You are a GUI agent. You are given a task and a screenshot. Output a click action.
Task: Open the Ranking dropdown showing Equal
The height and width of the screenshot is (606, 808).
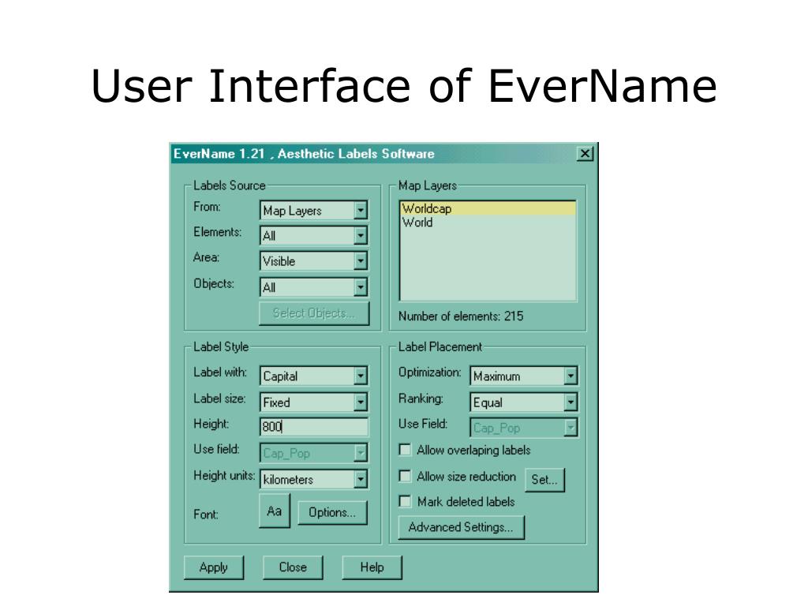point(524,402)
